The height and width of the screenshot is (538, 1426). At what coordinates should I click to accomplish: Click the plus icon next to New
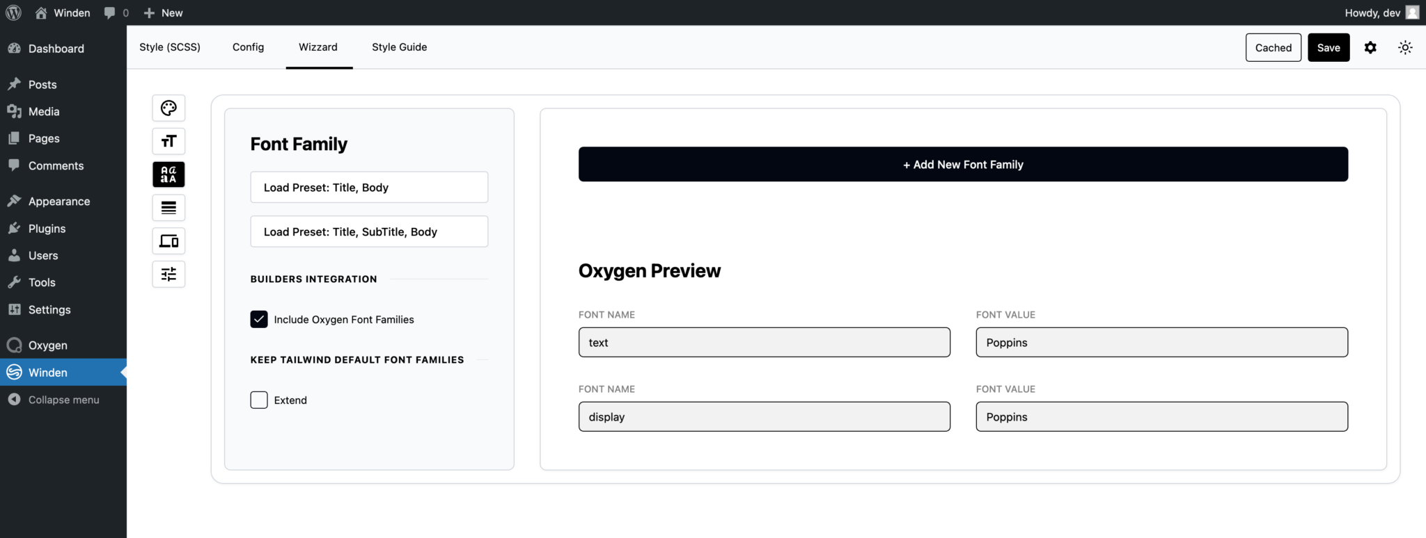(x=149, y=13)
